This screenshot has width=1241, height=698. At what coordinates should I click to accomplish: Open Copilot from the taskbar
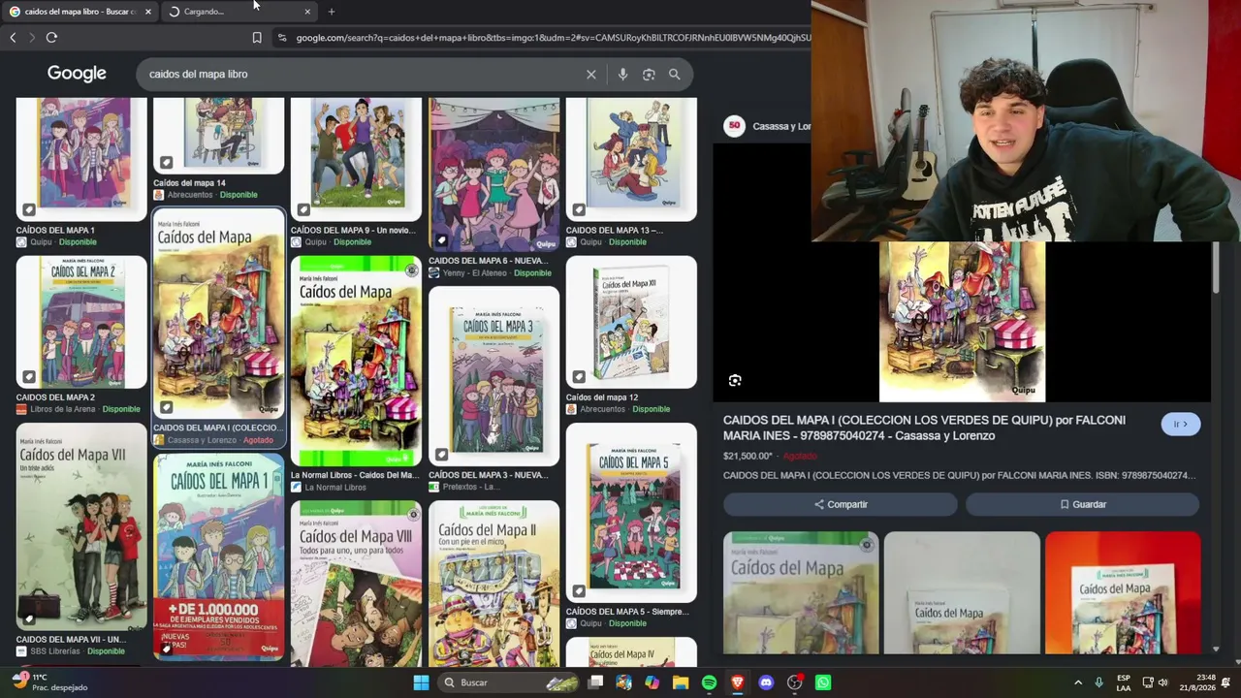[652, 682]
